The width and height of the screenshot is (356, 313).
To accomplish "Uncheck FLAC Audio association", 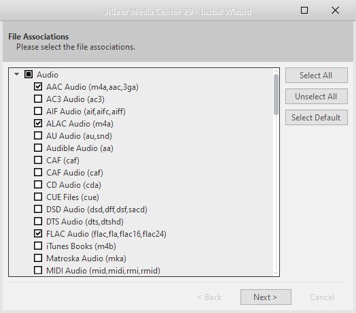I will pos(38,233).
